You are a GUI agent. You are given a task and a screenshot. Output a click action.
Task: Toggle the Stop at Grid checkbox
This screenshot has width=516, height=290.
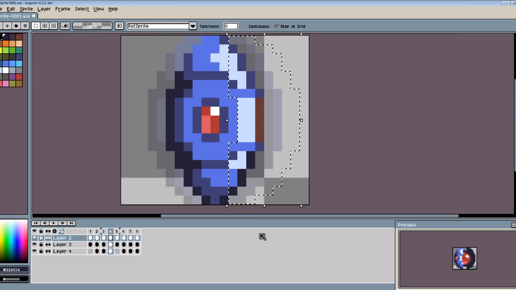tap(276, 26)
